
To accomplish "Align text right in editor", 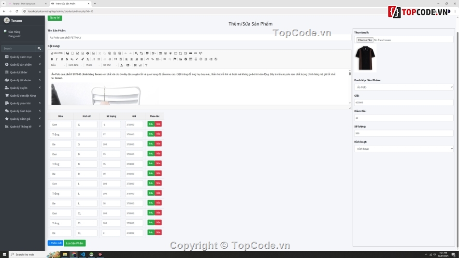I will [x=136, y=59].
